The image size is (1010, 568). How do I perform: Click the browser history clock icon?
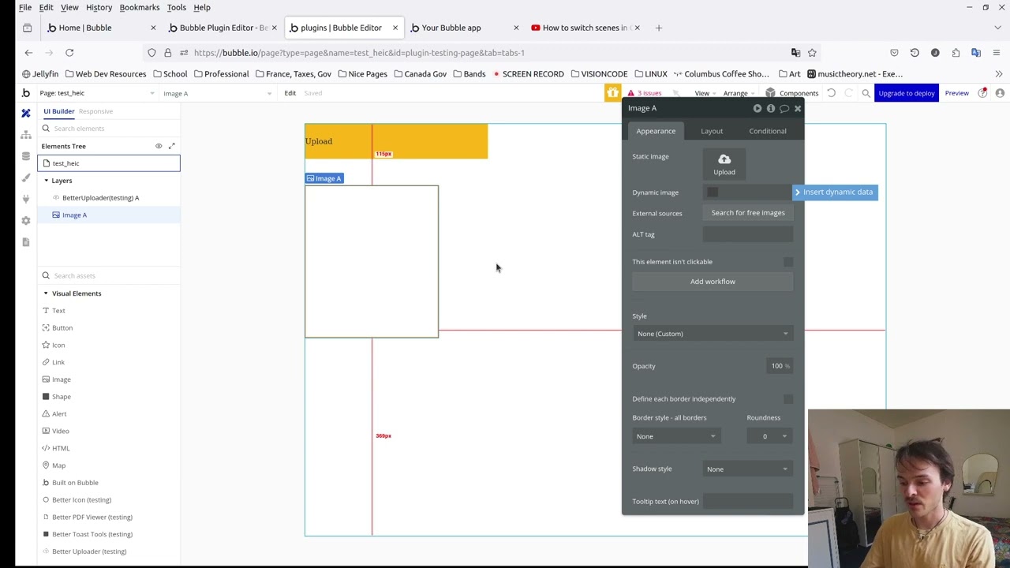[x=915, y=53]
